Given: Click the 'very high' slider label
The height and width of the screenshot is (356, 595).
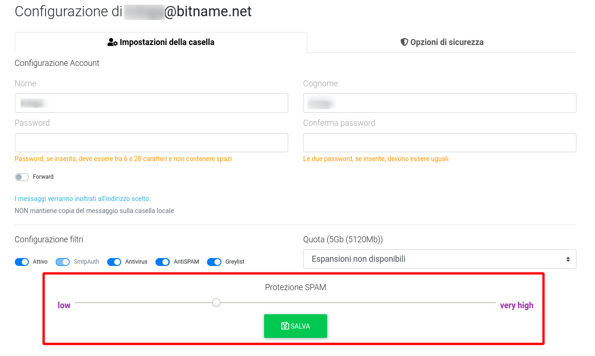Looking at the screenshot, I should [x=517, y=305].
